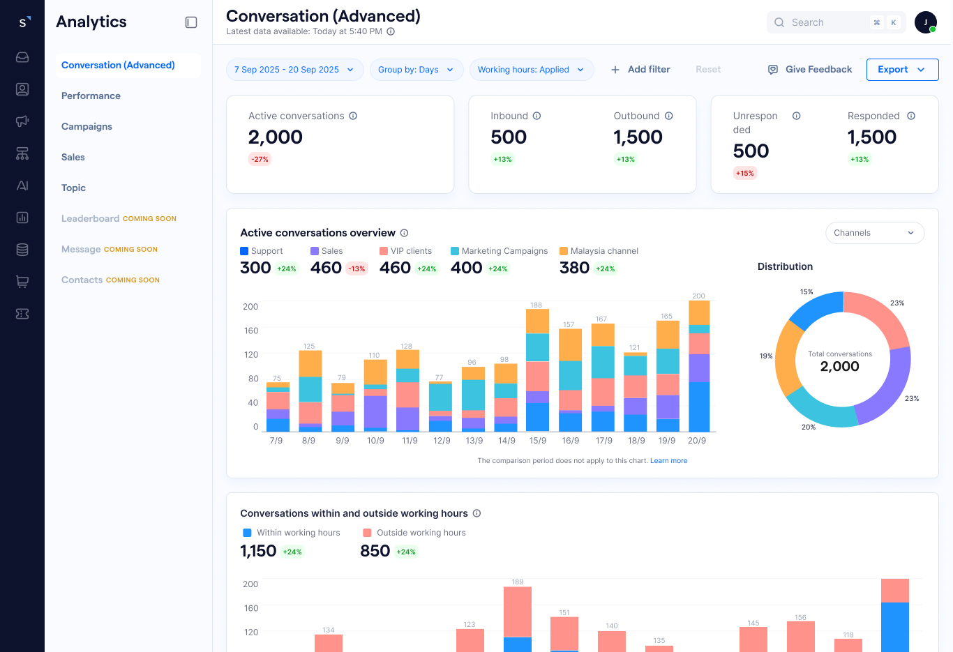
Task: Follow the Learn more link
Action: pos(668,461)
